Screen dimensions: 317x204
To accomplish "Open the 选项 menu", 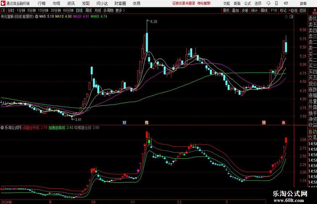I will click(x=258, y=3).
